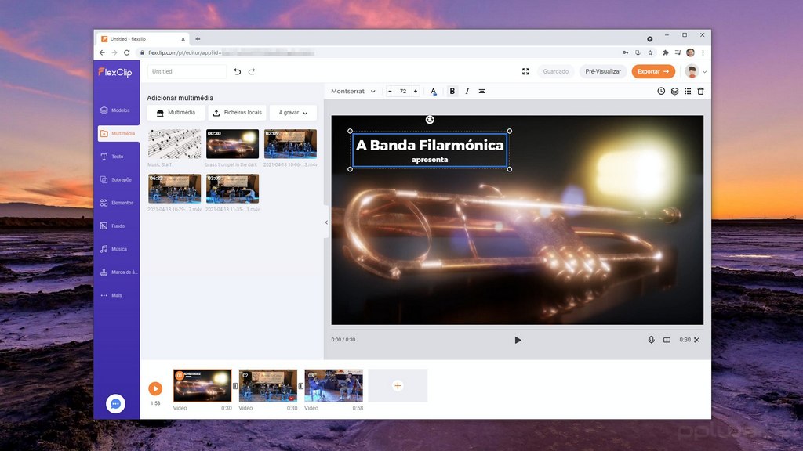Screen dimensions: 803x451
Task: Open the A gravar dropdown
Action: pos(291,112)
